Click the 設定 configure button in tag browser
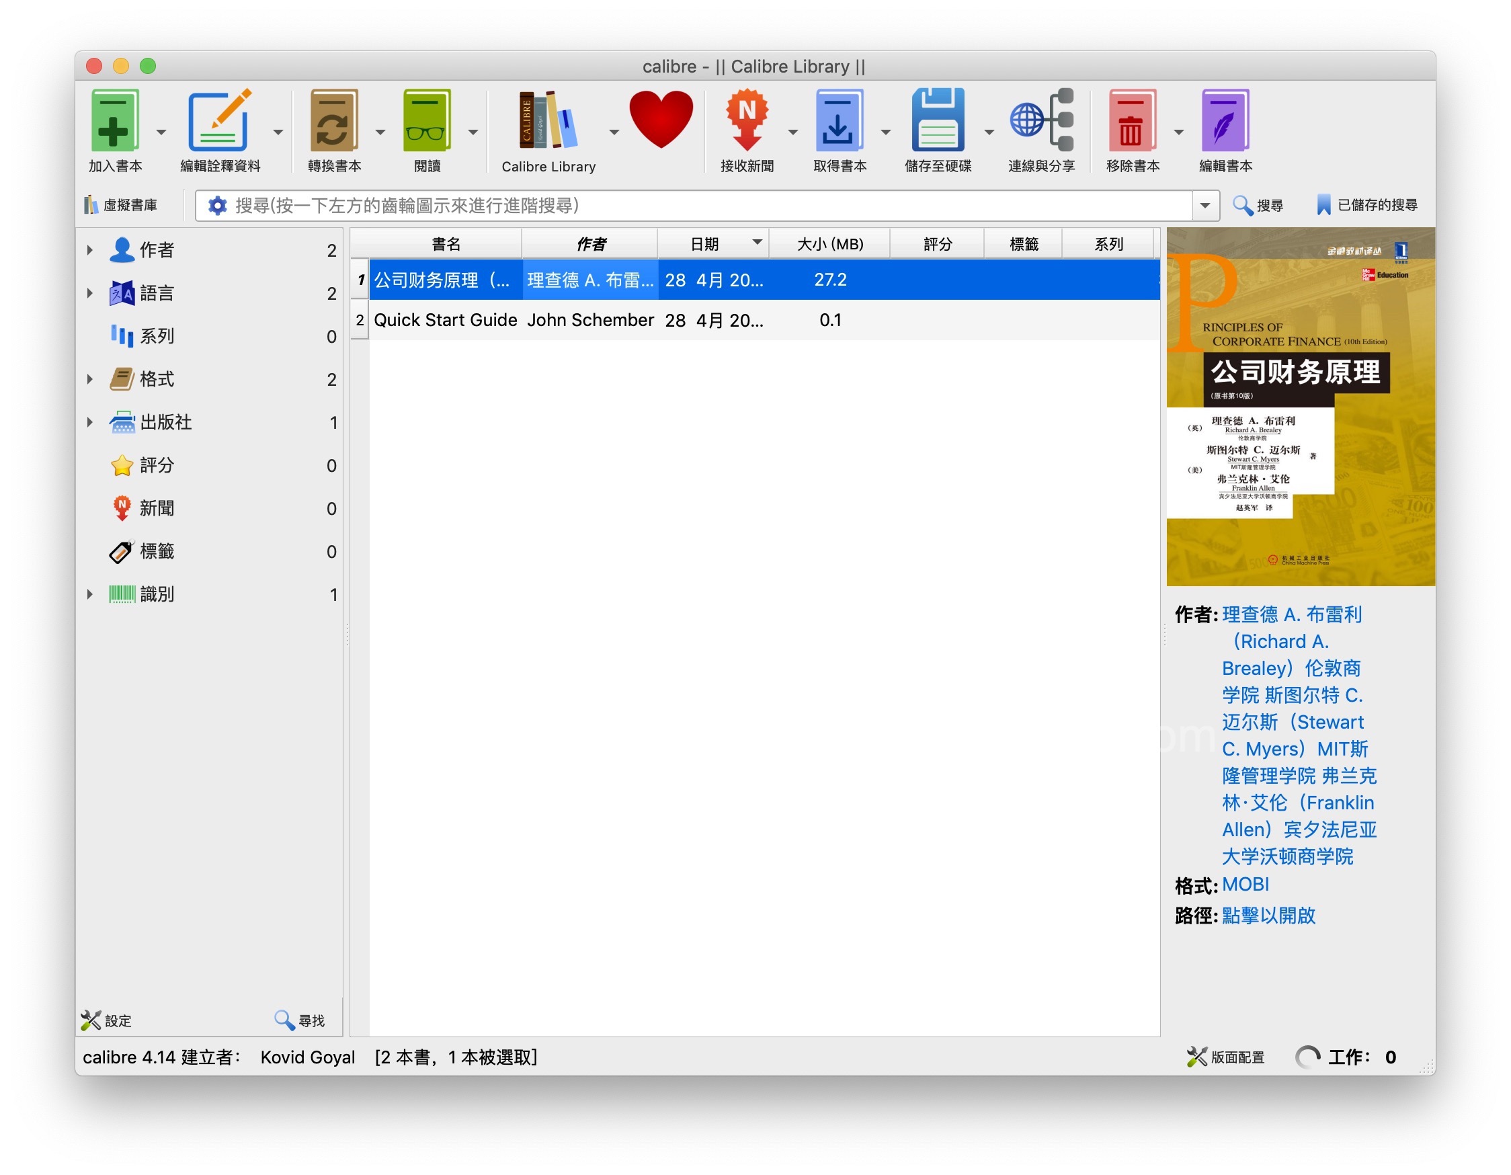This screenshot has width=1511, height=1175. [106, 1020]
